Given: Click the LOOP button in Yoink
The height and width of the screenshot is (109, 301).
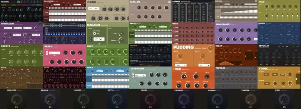Looking at the screenshot, I should (x=282, y=75).
